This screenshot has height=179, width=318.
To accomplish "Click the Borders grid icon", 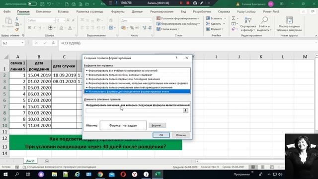I will 50,28.
